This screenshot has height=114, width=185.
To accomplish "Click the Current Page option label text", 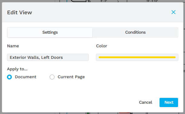I will (x=71, y=77).
